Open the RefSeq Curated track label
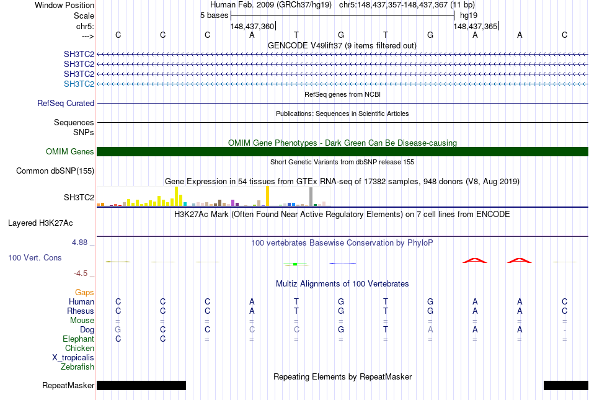The height and width of the screenshot is (400, 589). (66, 103)
